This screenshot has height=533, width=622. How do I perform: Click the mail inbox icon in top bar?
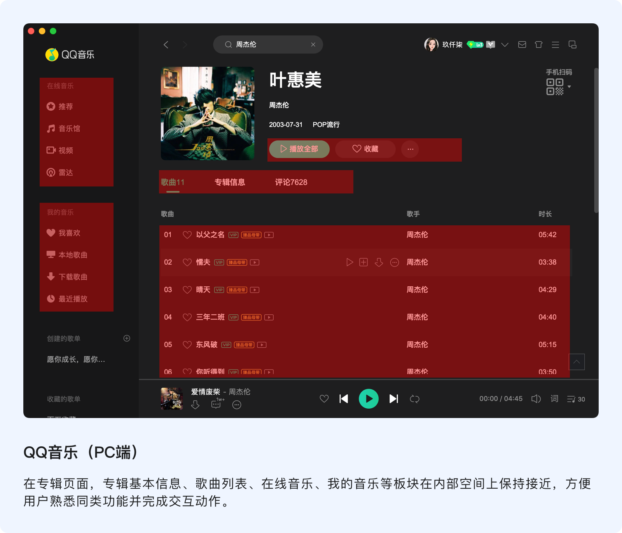click(x=522, y=45)
